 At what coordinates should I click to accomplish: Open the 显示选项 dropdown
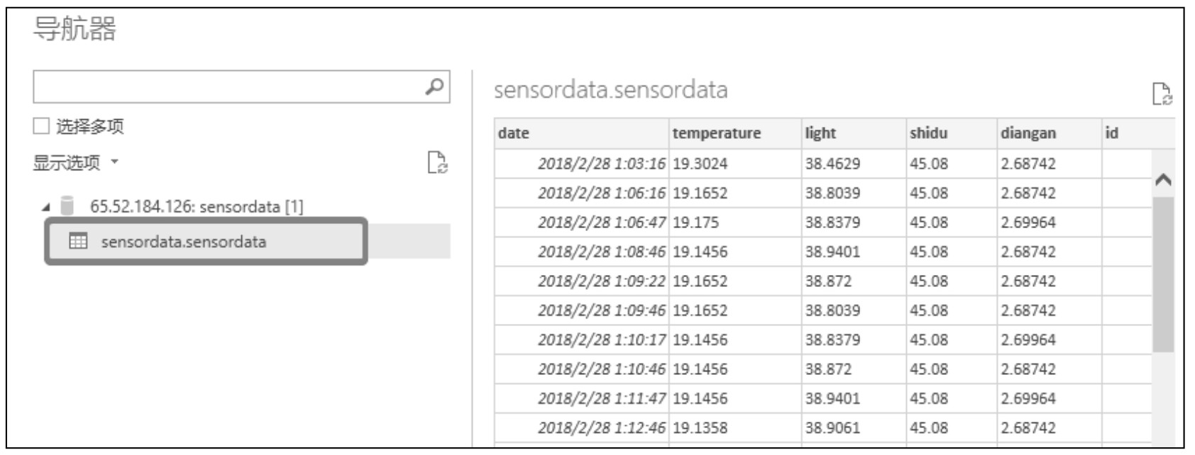coord(75,163)
